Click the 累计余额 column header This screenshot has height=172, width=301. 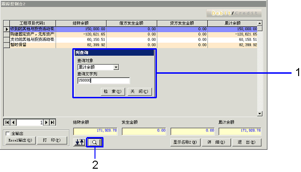coord(232,23)
